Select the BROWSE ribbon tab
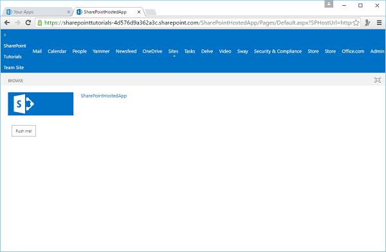Screen dimensions: 386x252 tap(15, 81)
